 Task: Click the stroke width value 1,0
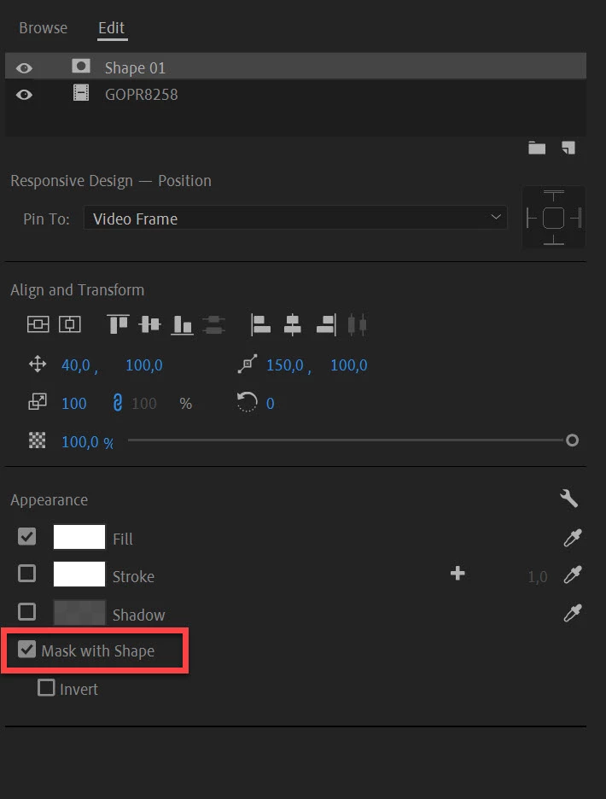(538, 577)
